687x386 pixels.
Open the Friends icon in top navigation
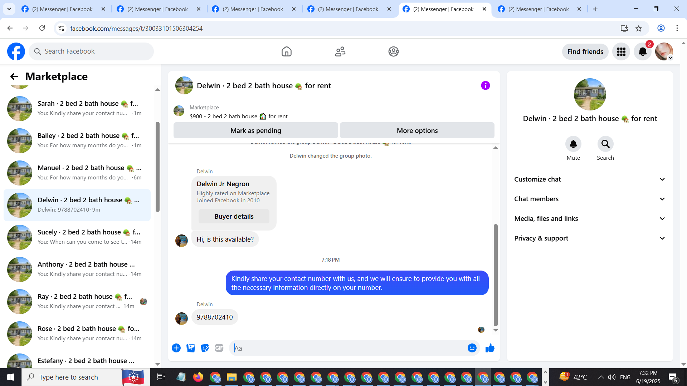click(x=340, y=51)
